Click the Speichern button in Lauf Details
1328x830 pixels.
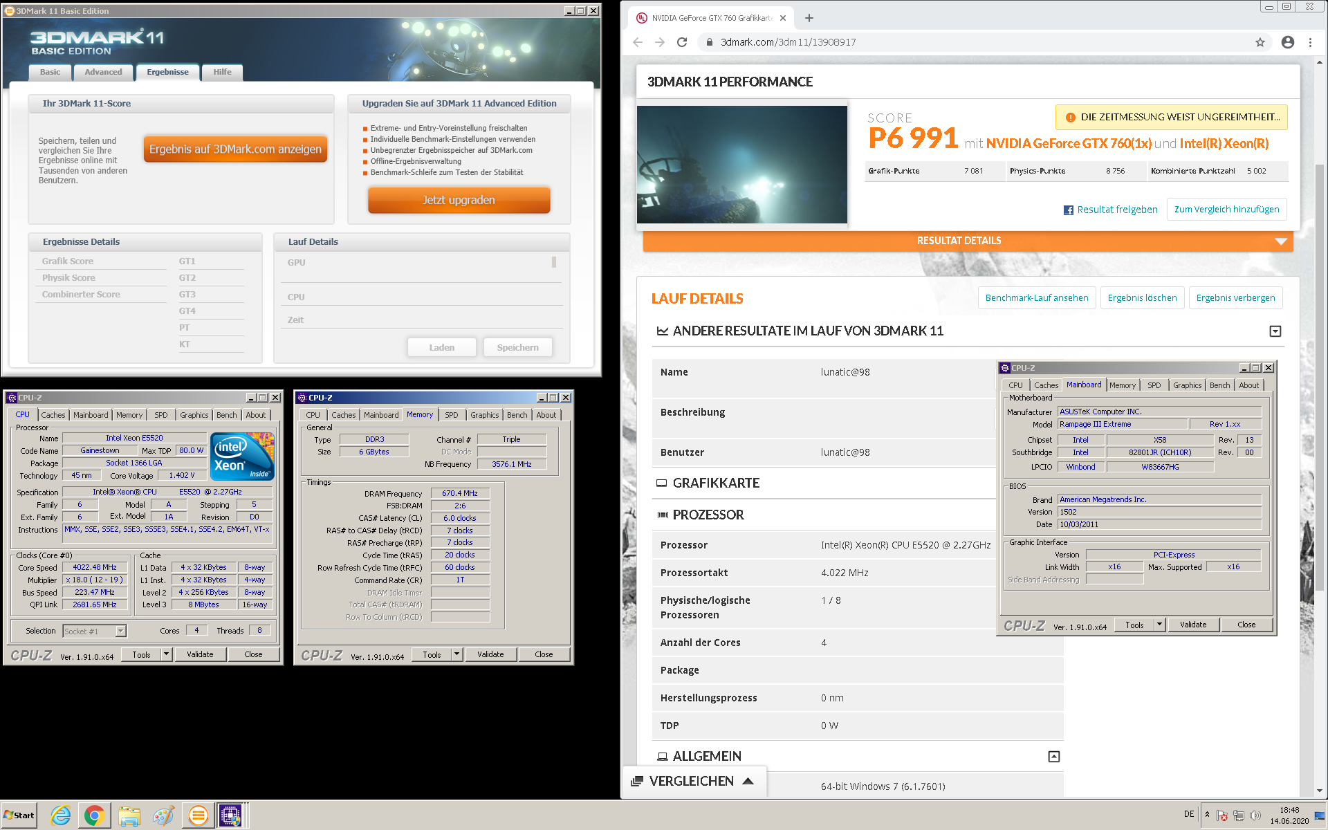(x=517, y=347)
